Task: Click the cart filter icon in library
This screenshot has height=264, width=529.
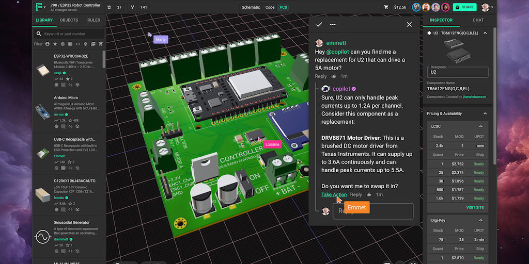Action: [x=101, y=44]
